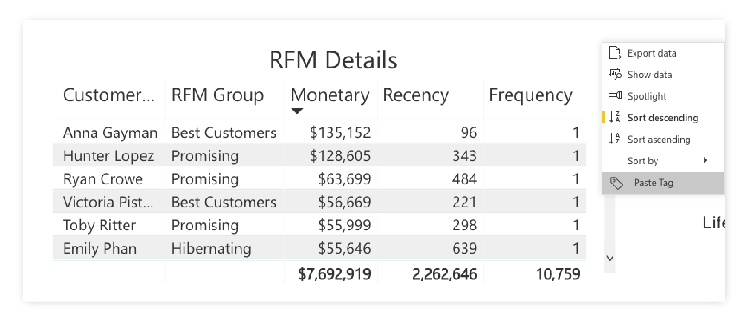Click the $7,692,919 monetary total
This screenshot has width=749, height=324.
tap(335, 274)
